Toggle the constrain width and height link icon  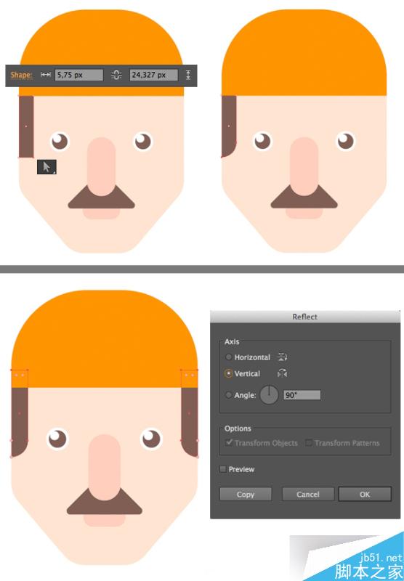(x=116, y=76)
